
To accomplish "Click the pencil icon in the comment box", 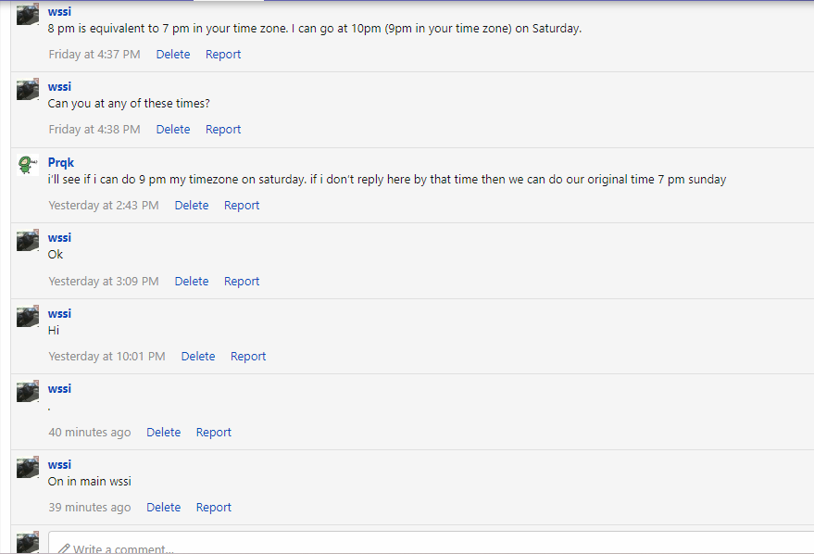I will [64, 548].
